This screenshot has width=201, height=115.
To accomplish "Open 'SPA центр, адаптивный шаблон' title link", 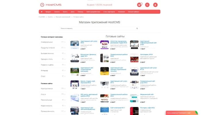I will [89, 95].
